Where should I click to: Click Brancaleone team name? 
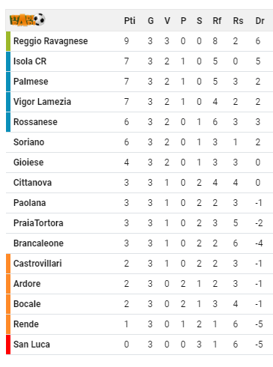(x=38, y=243)
